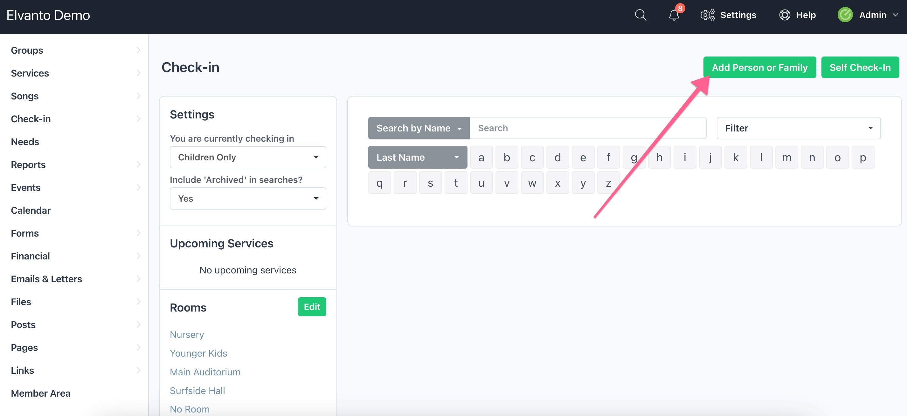This screenshot has width=907, height=416.
Task: Open the Search by Name dropdown
Action: click(x=418, y=128)
